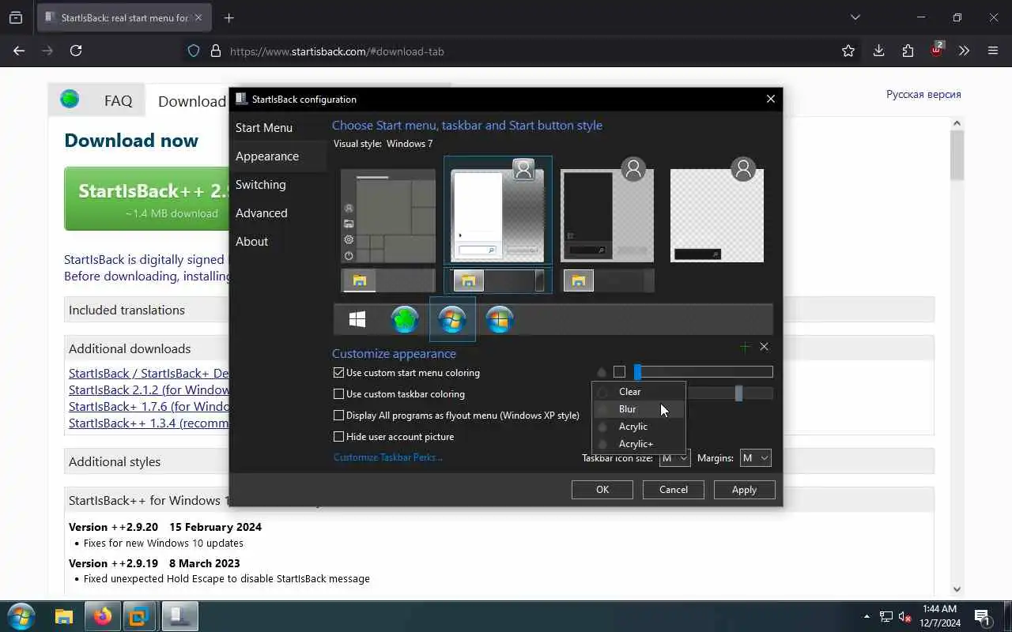Screen dimensions: 1012x632
Task: Open the Русская версия link
Action: 923,94
